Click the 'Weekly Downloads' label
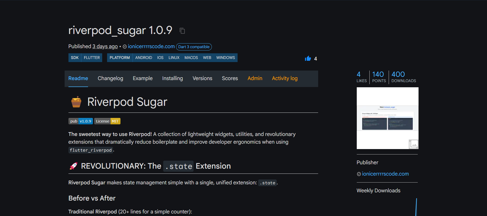Screen dimensions: 487x216 378,191
